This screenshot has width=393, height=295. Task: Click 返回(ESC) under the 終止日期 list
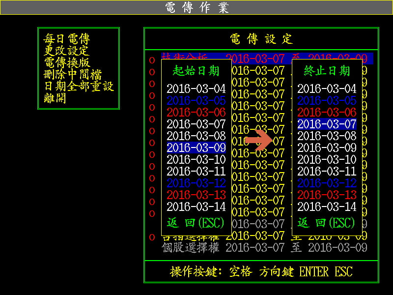326,223
